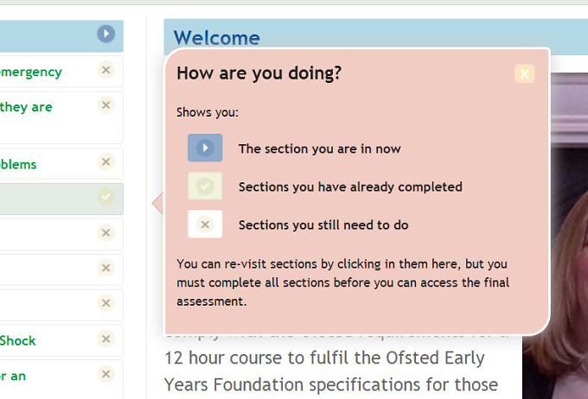Screen dimensions: 588x399
Task: Click the blue play legend icon in popup
Action: (205, 148)
